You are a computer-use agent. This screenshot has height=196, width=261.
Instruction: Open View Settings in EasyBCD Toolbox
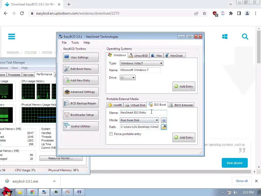(x=81, y=57)
